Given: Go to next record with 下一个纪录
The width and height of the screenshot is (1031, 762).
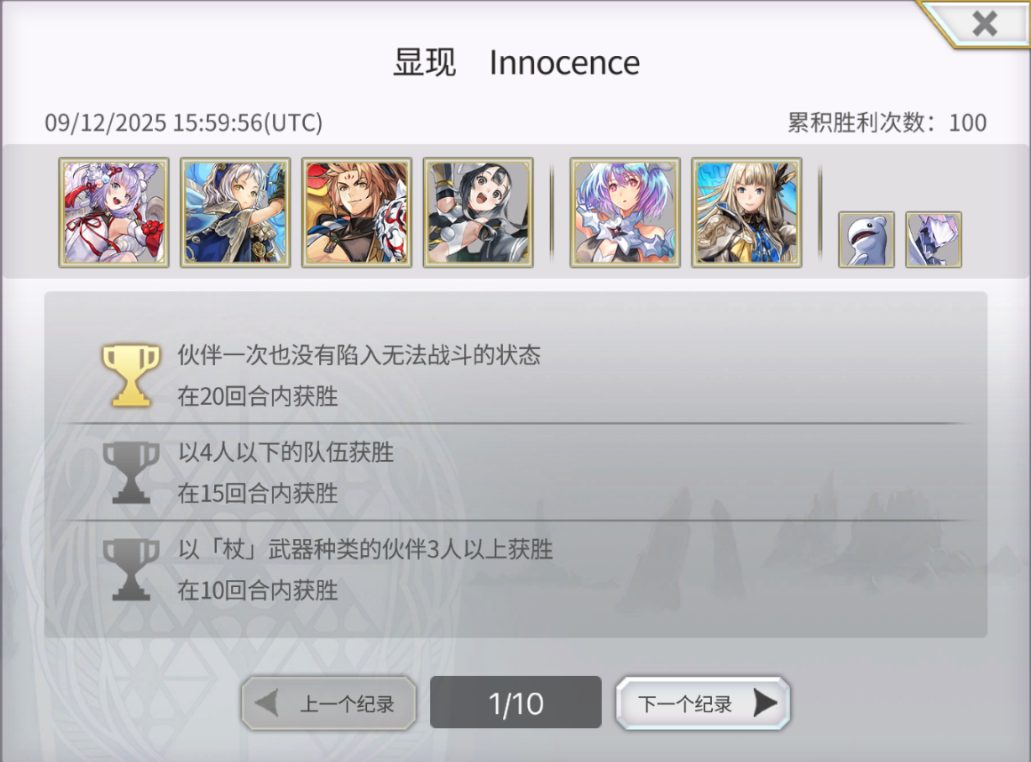Looking at the screenshot, I should (x=702, y=702).
